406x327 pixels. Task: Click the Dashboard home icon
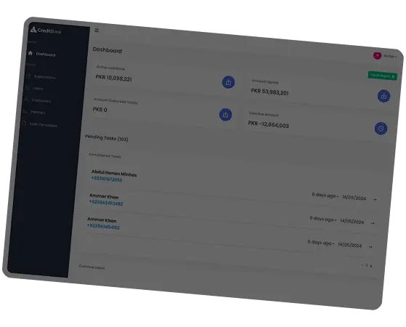tap(31, 53)
